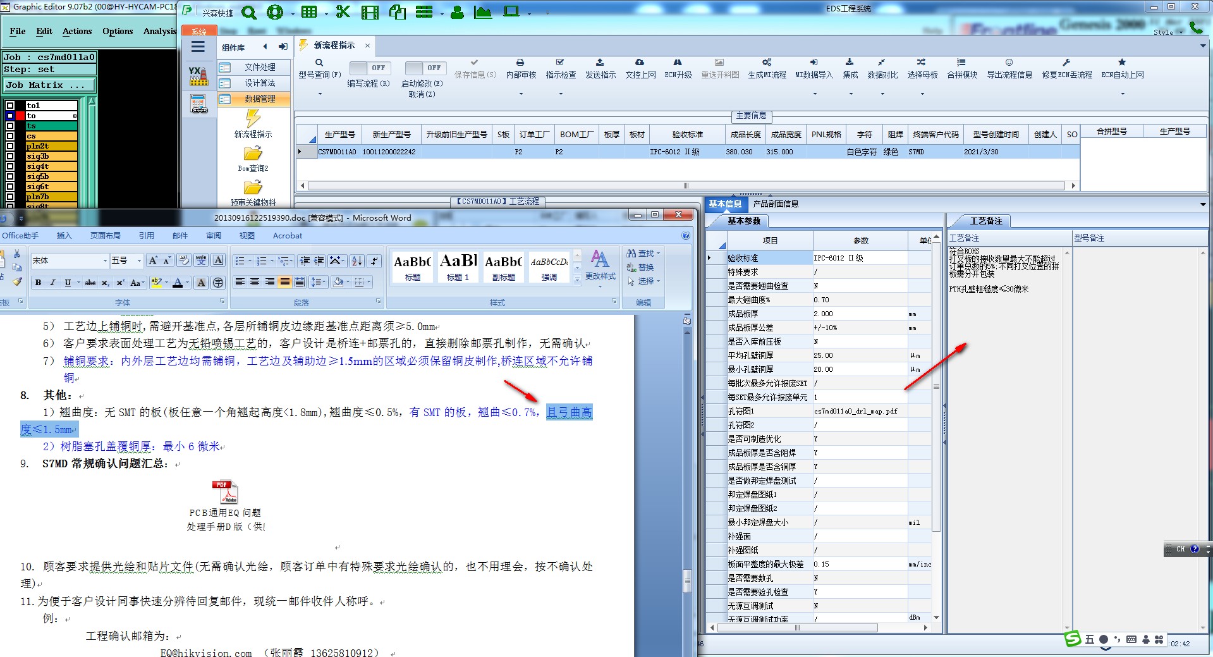The image size is (1213, 657).
Task: Expand ECN自动上网 dropdown arrow
Action: (1122, 94)
